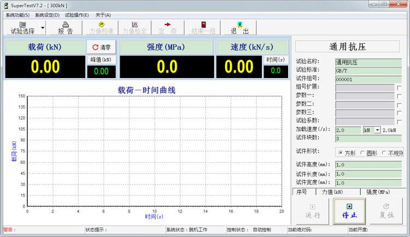Click the 力值校准 calibration toolbar icon

pos(101,25)
